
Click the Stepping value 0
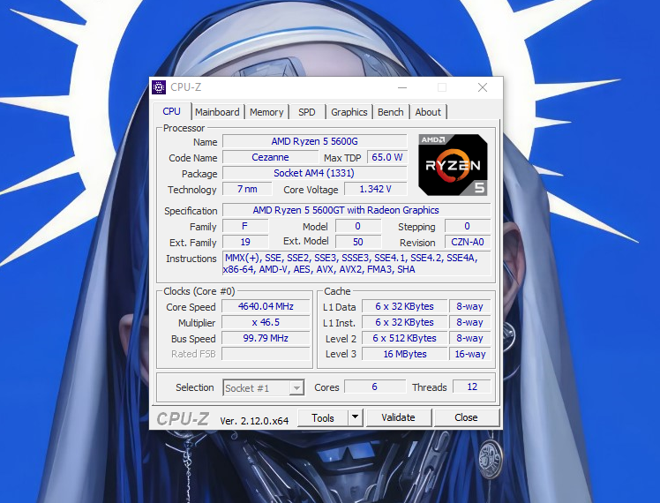468,227
